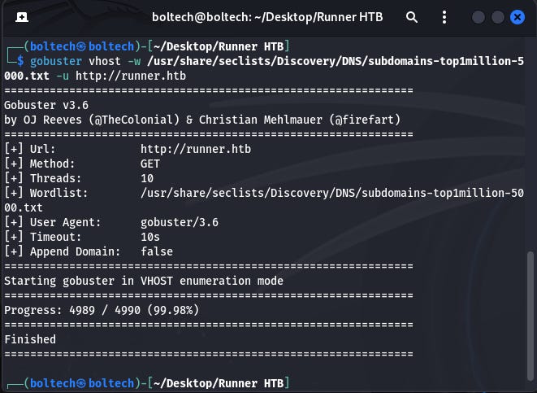The width and height of the screenshot is (537, 393).
Task: Click the vhost argument in the command
Action: (x=105, y=61)
